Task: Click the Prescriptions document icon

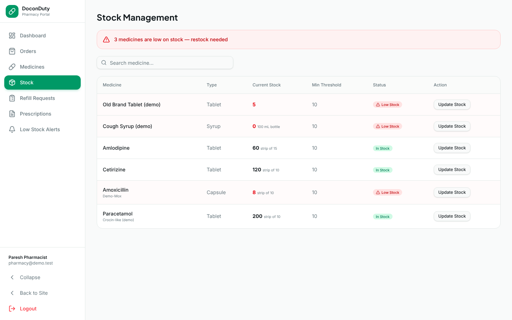Action: (12, 114)
